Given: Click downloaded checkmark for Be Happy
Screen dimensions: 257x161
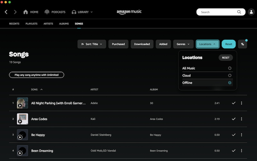Looking at the screenshot, I should 234,135.
